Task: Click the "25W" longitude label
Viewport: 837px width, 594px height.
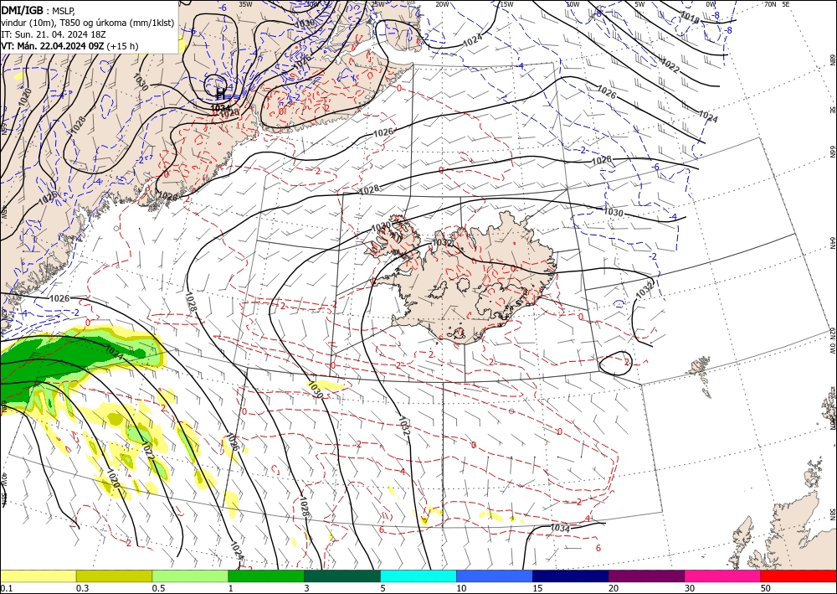Action: (377, 4)
